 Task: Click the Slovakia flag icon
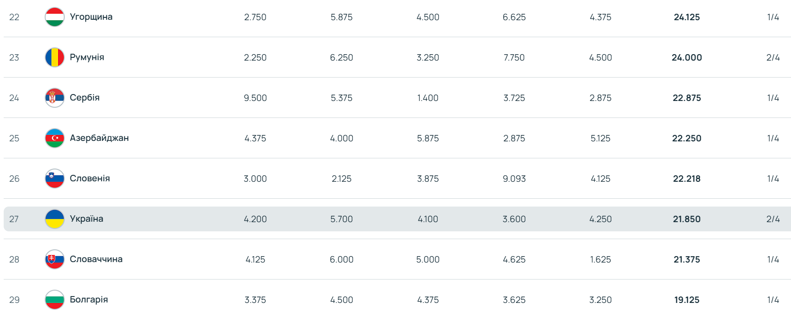click(x=55, y=259)
